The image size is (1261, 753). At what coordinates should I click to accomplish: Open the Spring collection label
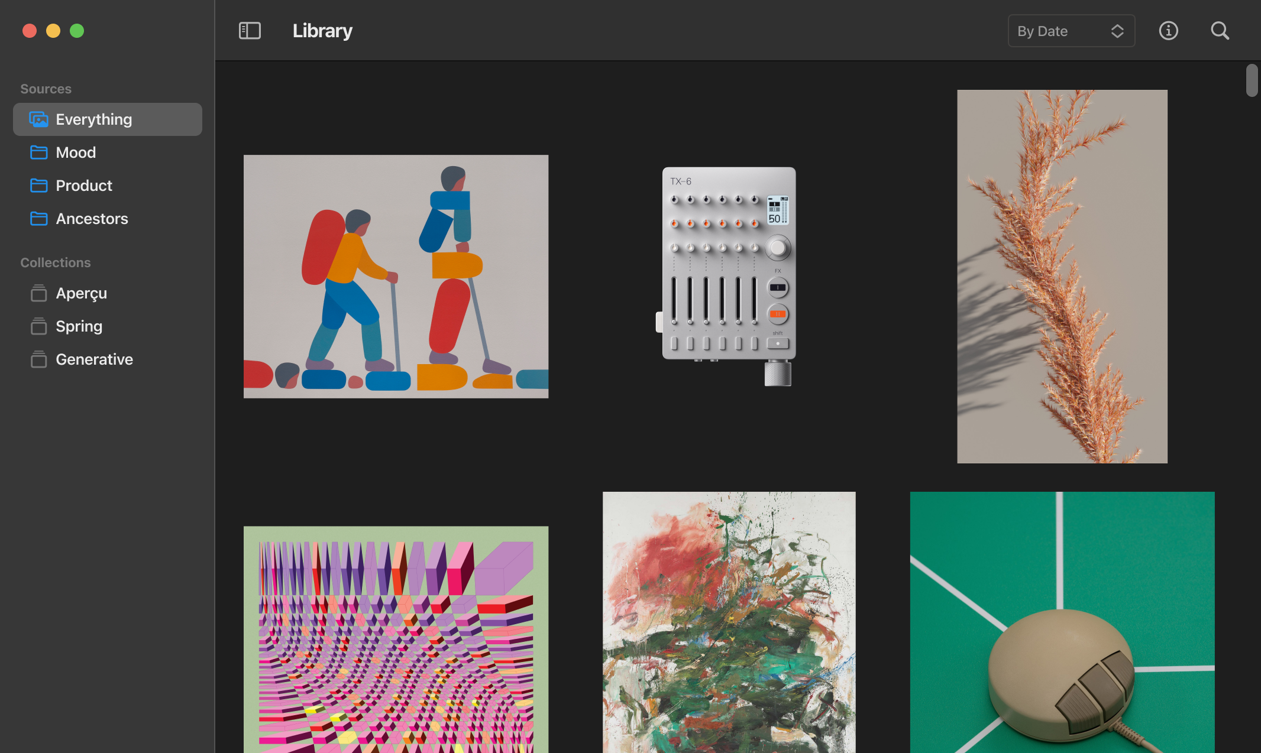tap(79, 326)
